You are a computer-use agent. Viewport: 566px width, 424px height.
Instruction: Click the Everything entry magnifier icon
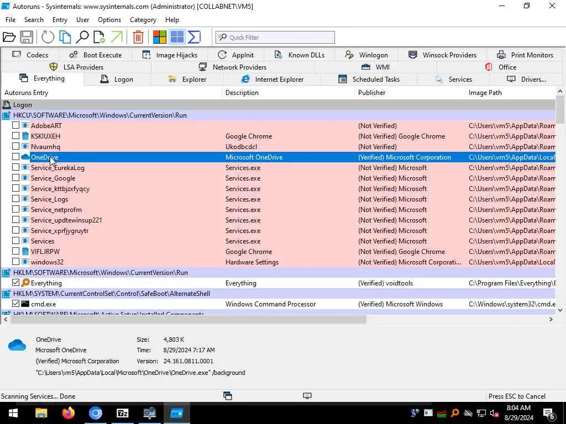tap(25, 283)
